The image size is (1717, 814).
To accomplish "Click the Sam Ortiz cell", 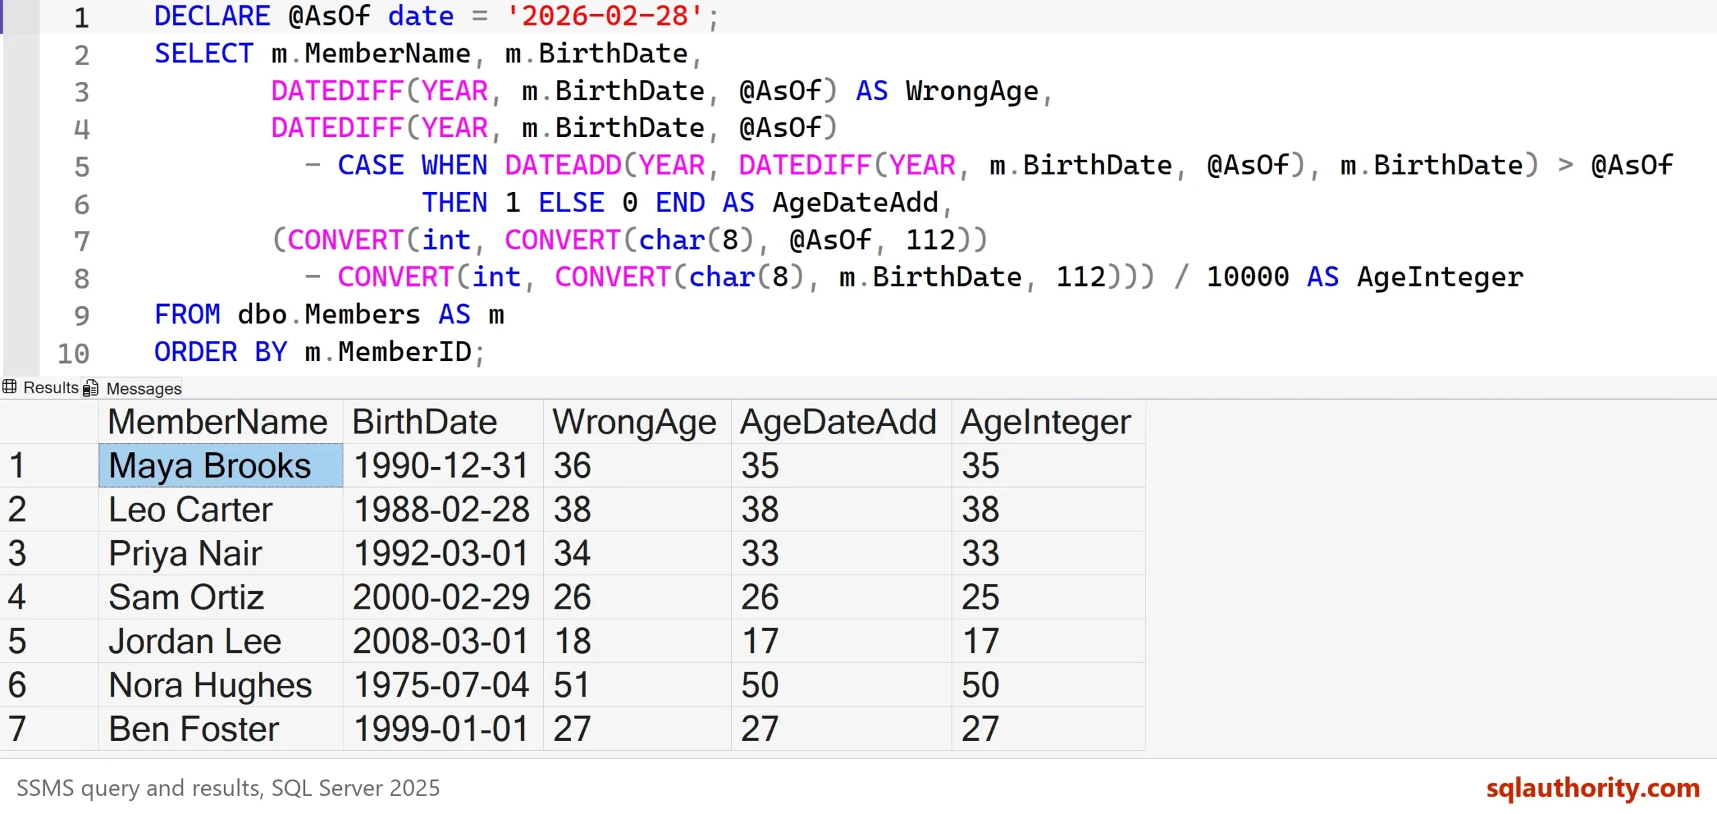I will click(221, 597).
